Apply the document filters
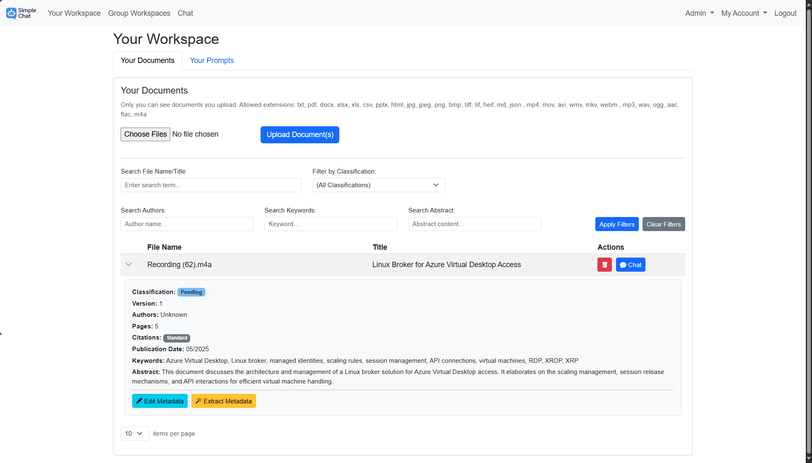 tap(617, 224)
